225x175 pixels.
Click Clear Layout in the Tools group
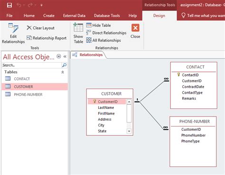click(x=40, y=28)
